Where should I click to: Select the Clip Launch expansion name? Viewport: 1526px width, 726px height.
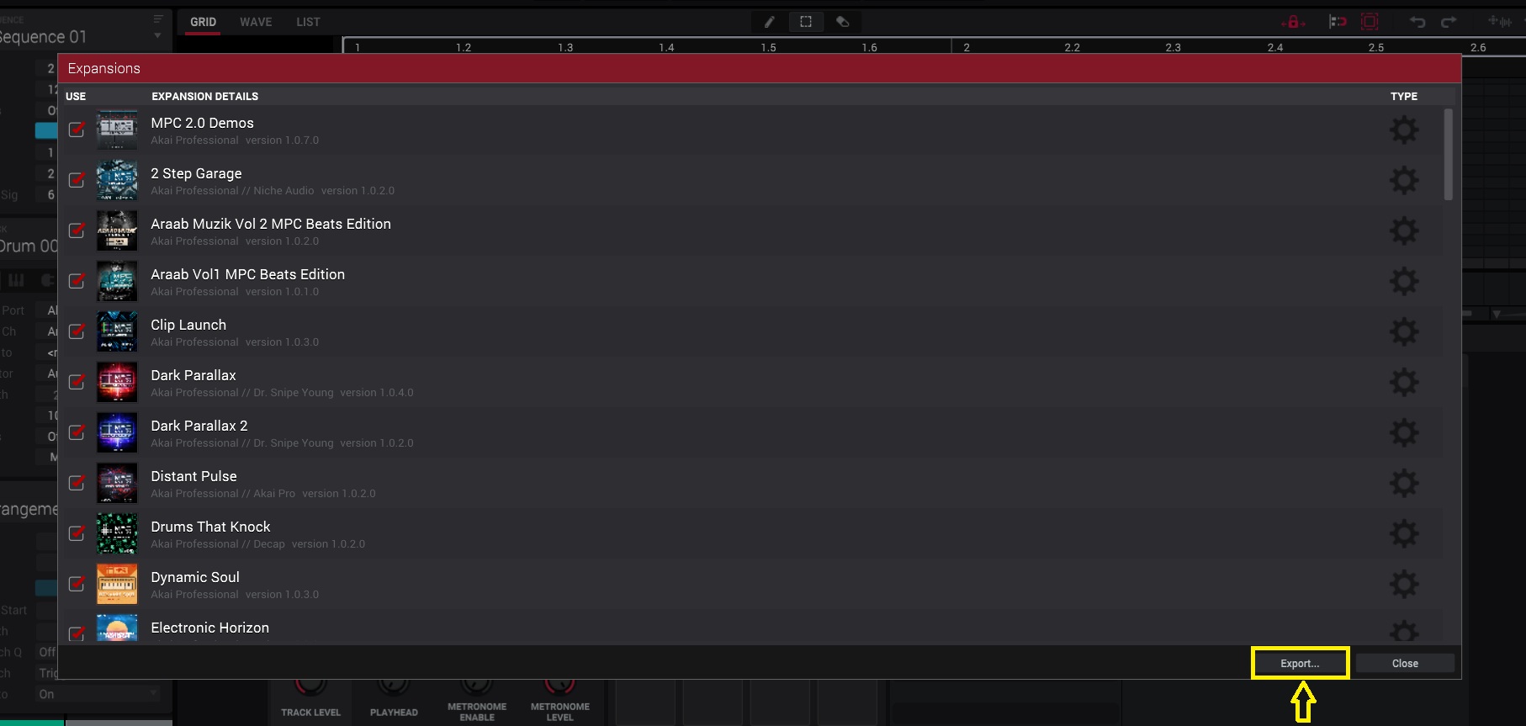coord(188,325)
